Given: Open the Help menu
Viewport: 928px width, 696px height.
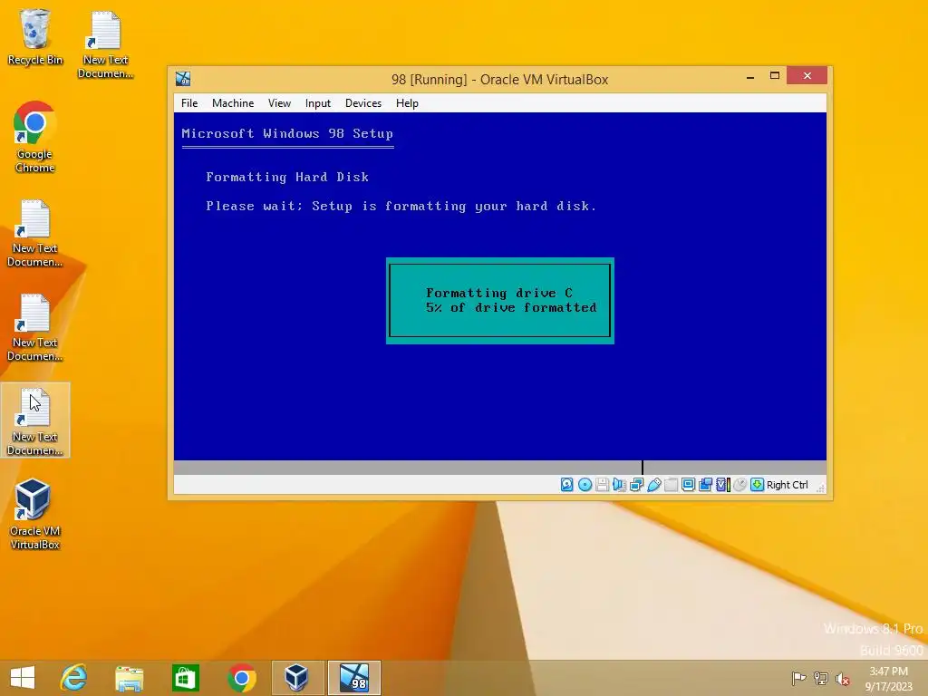Looking at the screenshot, I should coord(407,103).
